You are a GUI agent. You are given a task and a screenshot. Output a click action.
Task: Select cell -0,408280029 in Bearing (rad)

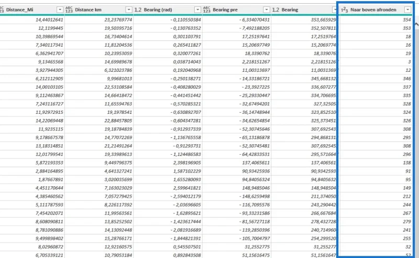point(186,87)
